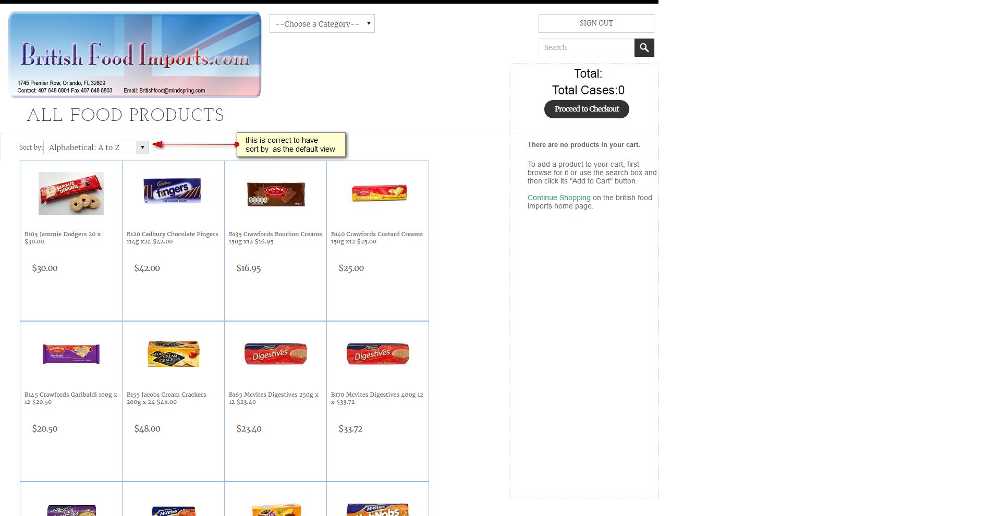Click the large $16.95 price
Viewport: 1001px width, 516px height.
click(249, 268)
